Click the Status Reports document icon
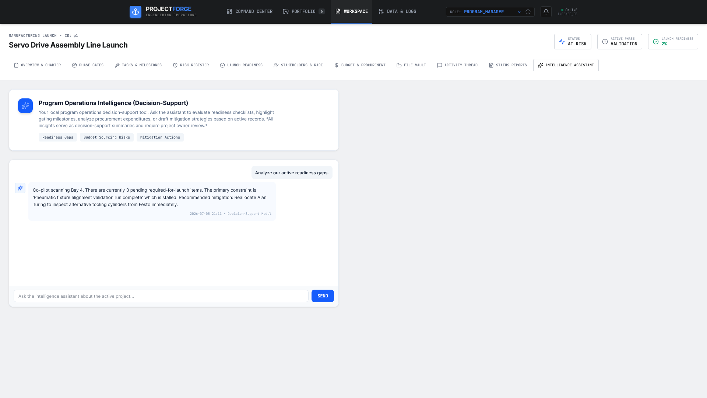 (x=491, y=65)
